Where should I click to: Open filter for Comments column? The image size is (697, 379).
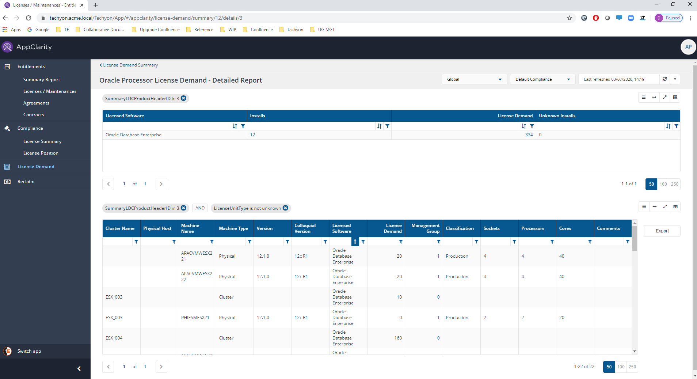click(628, 242)
